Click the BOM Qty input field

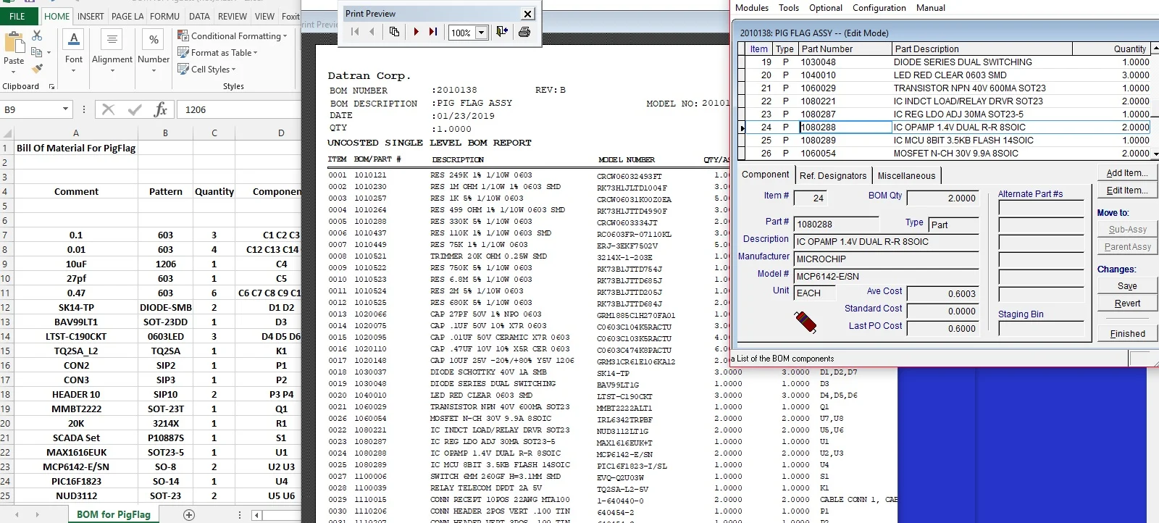pos(942,198)
